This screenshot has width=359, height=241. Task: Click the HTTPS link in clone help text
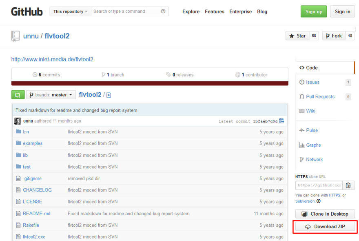pos(335,195)
